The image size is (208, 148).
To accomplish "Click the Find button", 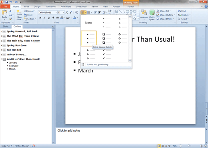I will 182,11.
